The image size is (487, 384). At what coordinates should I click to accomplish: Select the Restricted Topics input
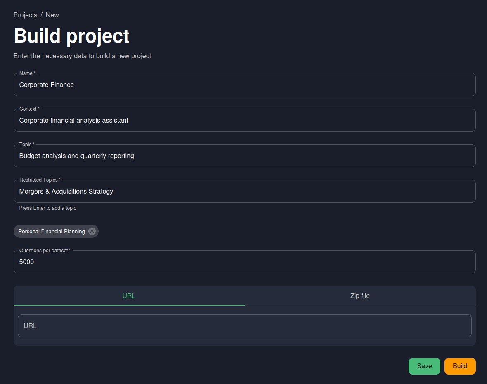tap(244, 191)
